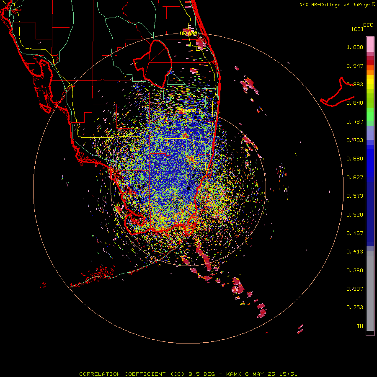The image size is (377, 377).
Task: Select the 0.520 scale value
Action: coord(355,215)
